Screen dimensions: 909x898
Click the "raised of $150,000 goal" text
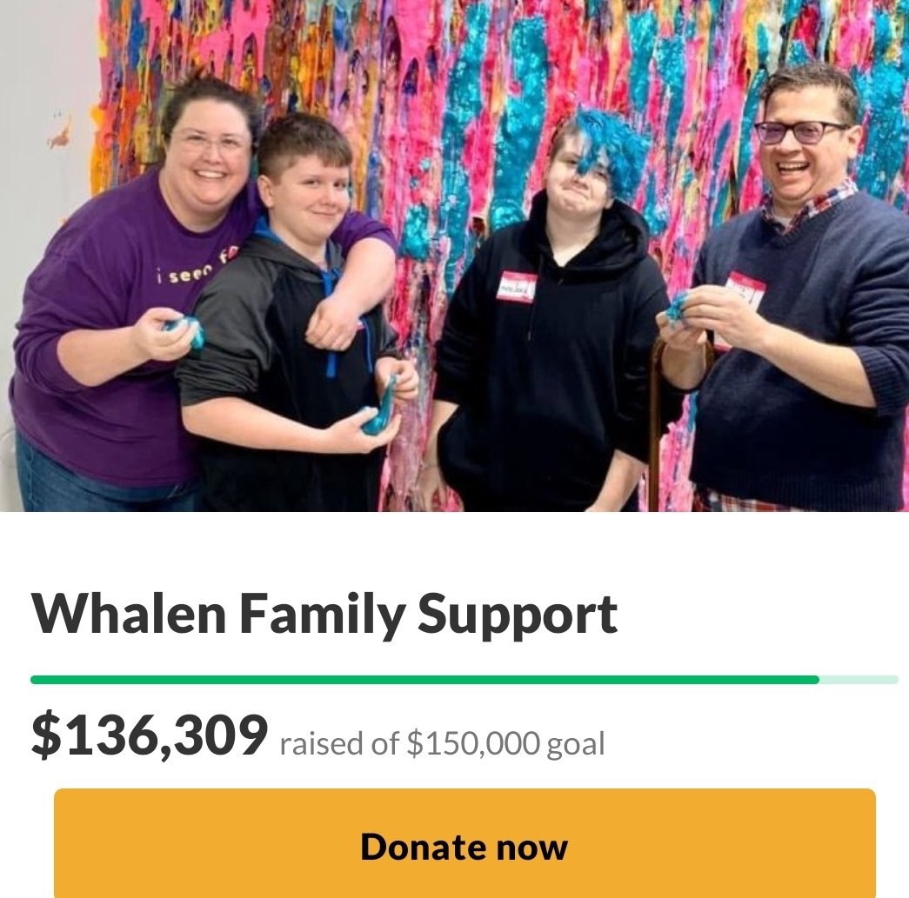point(443,744)
